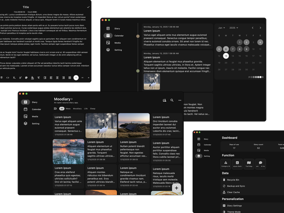Image resolution: width=284 pixels, height=213 pixels.
Task: Select January 6 on the calendar
Action: 226,49
